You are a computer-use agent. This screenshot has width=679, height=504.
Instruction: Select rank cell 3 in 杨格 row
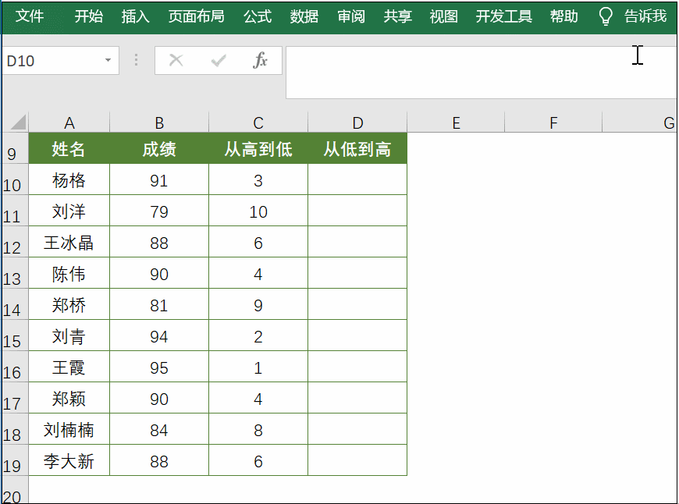258,179
